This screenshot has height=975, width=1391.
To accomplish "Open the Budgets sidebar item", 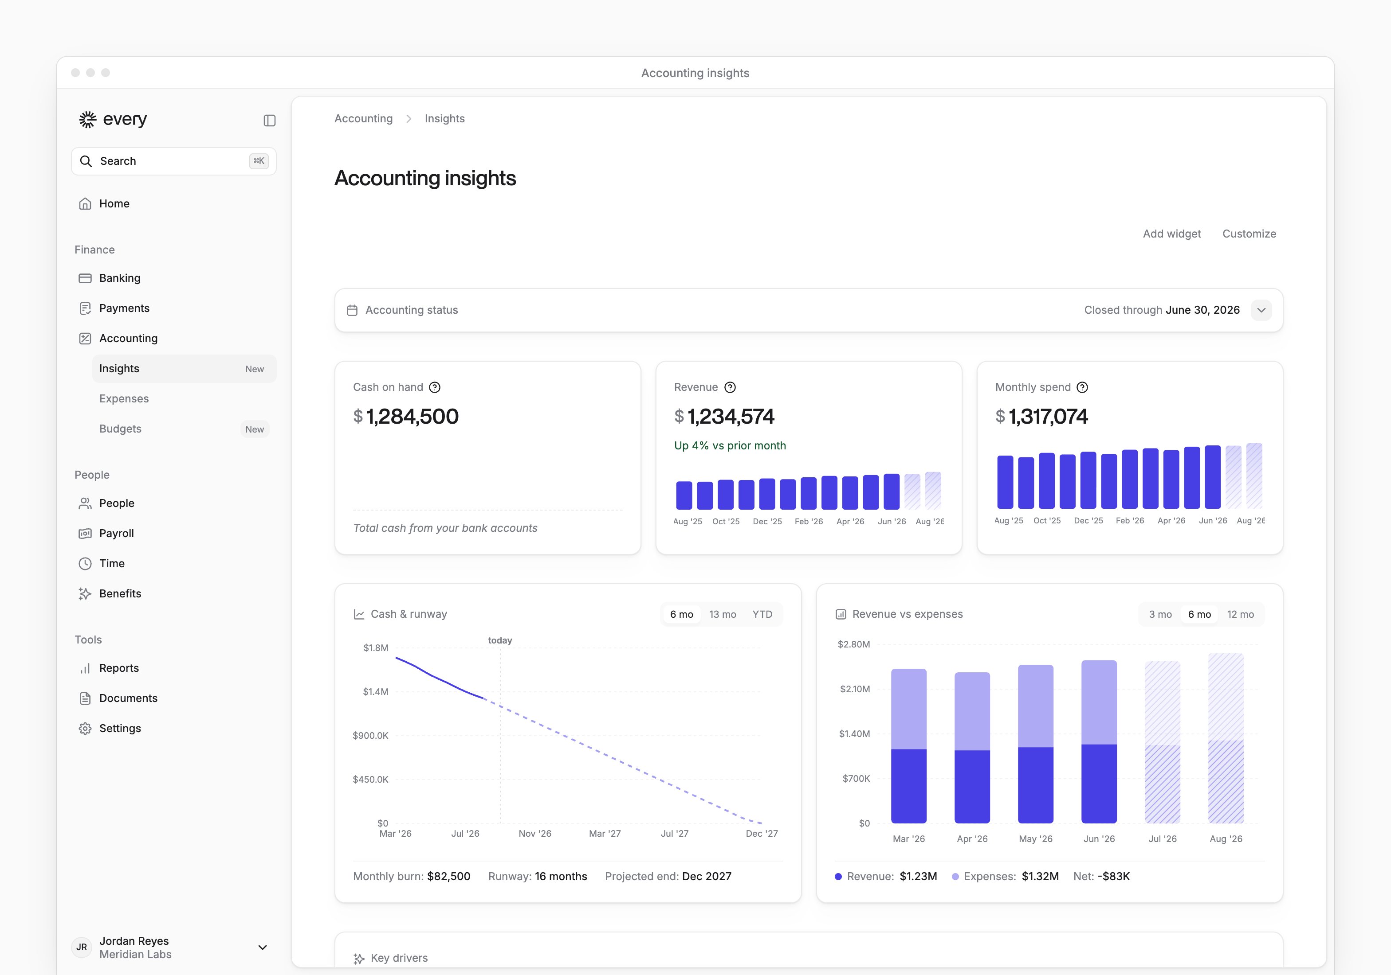I will pos(184,429).
